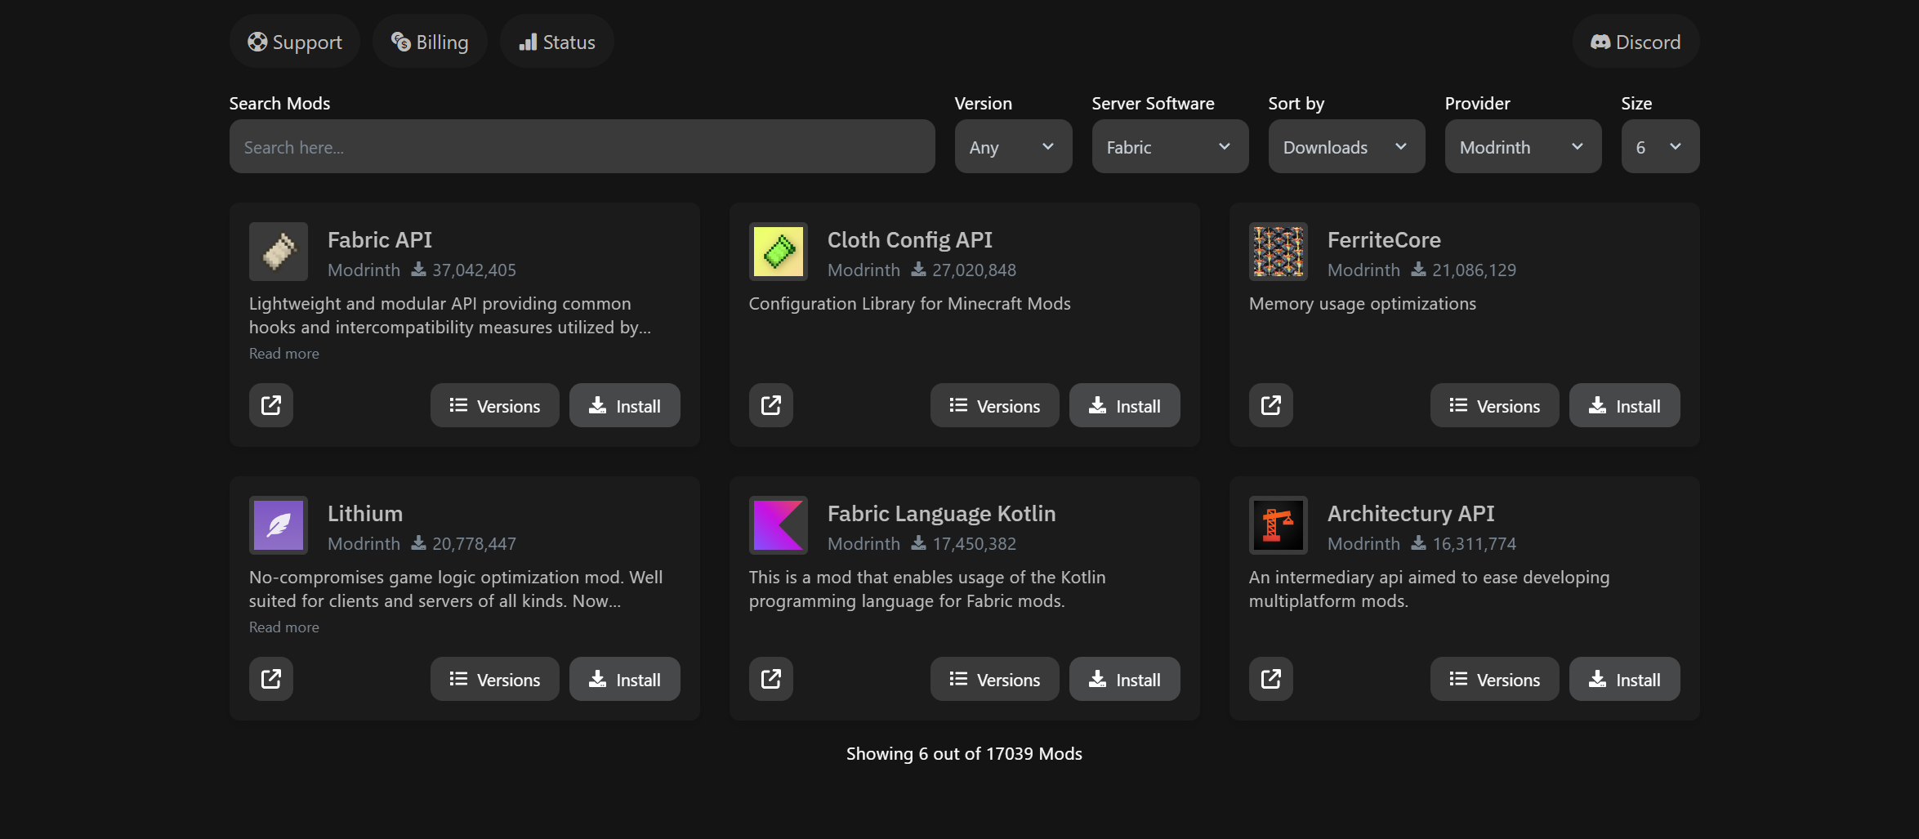Image resolution: width=1919 pixels, height=839 pixels.
Task: Click the Fabric Language Kotlin title
Action: (x=942, y=513)
